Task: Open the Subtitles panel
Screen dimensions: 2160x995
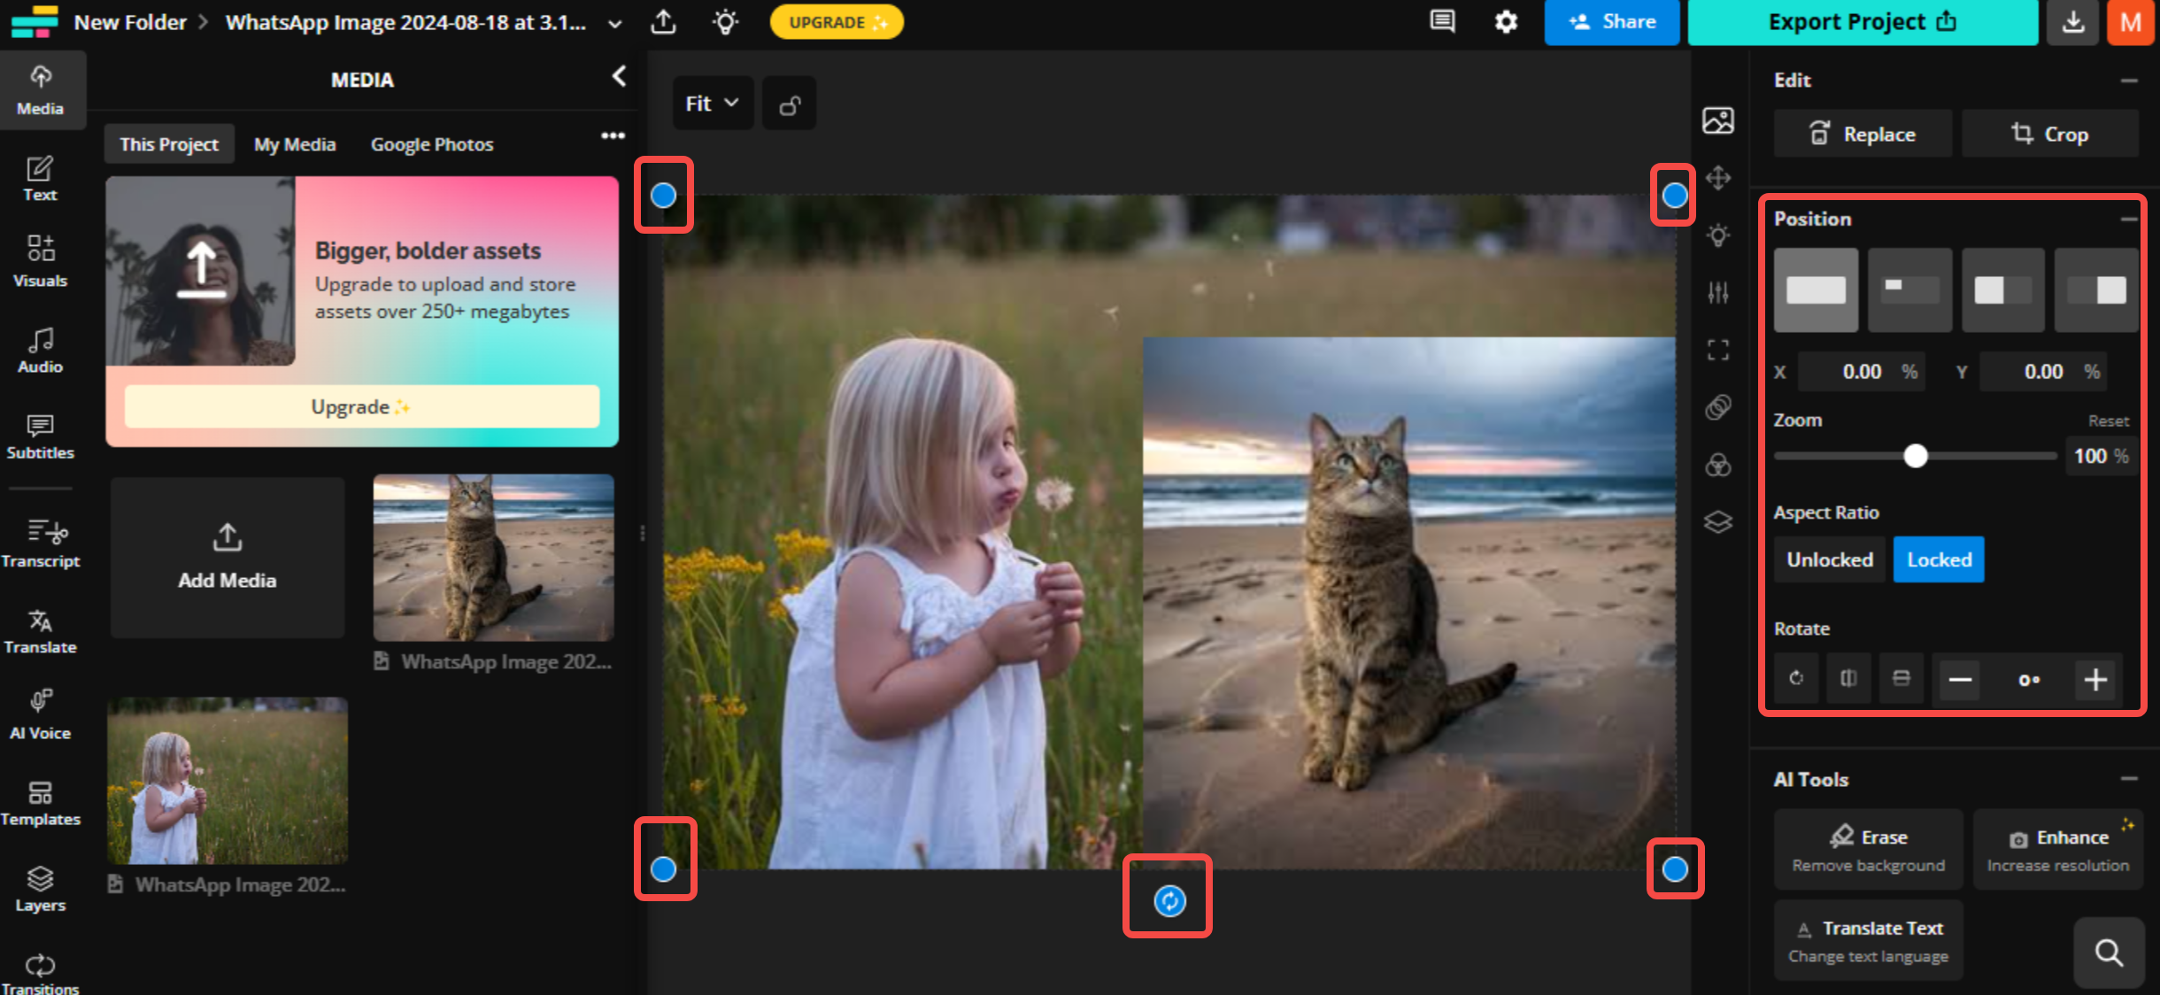Action: [40, 436]
